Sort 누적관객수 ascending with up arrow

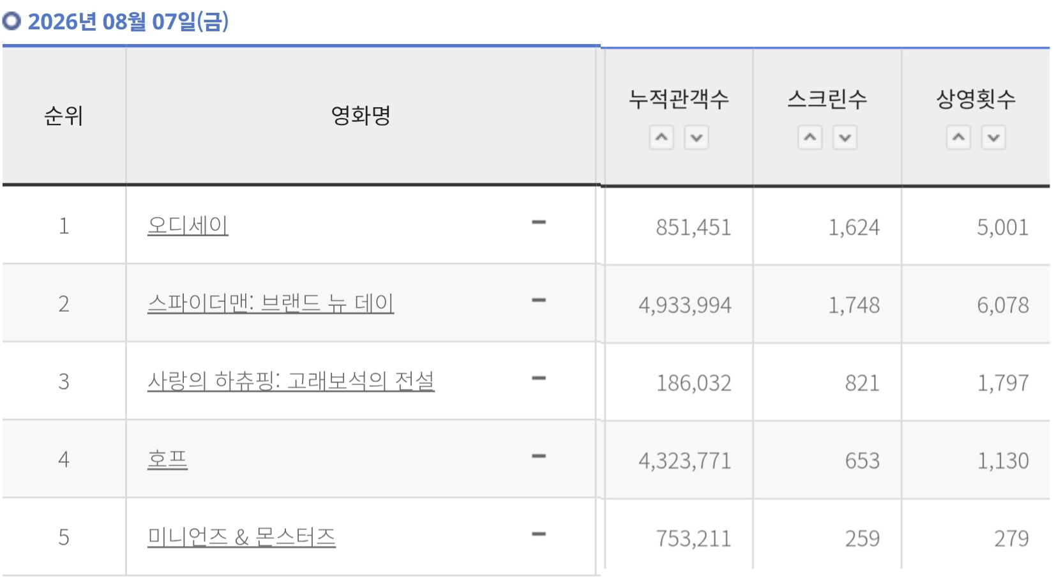pos(661,137)
